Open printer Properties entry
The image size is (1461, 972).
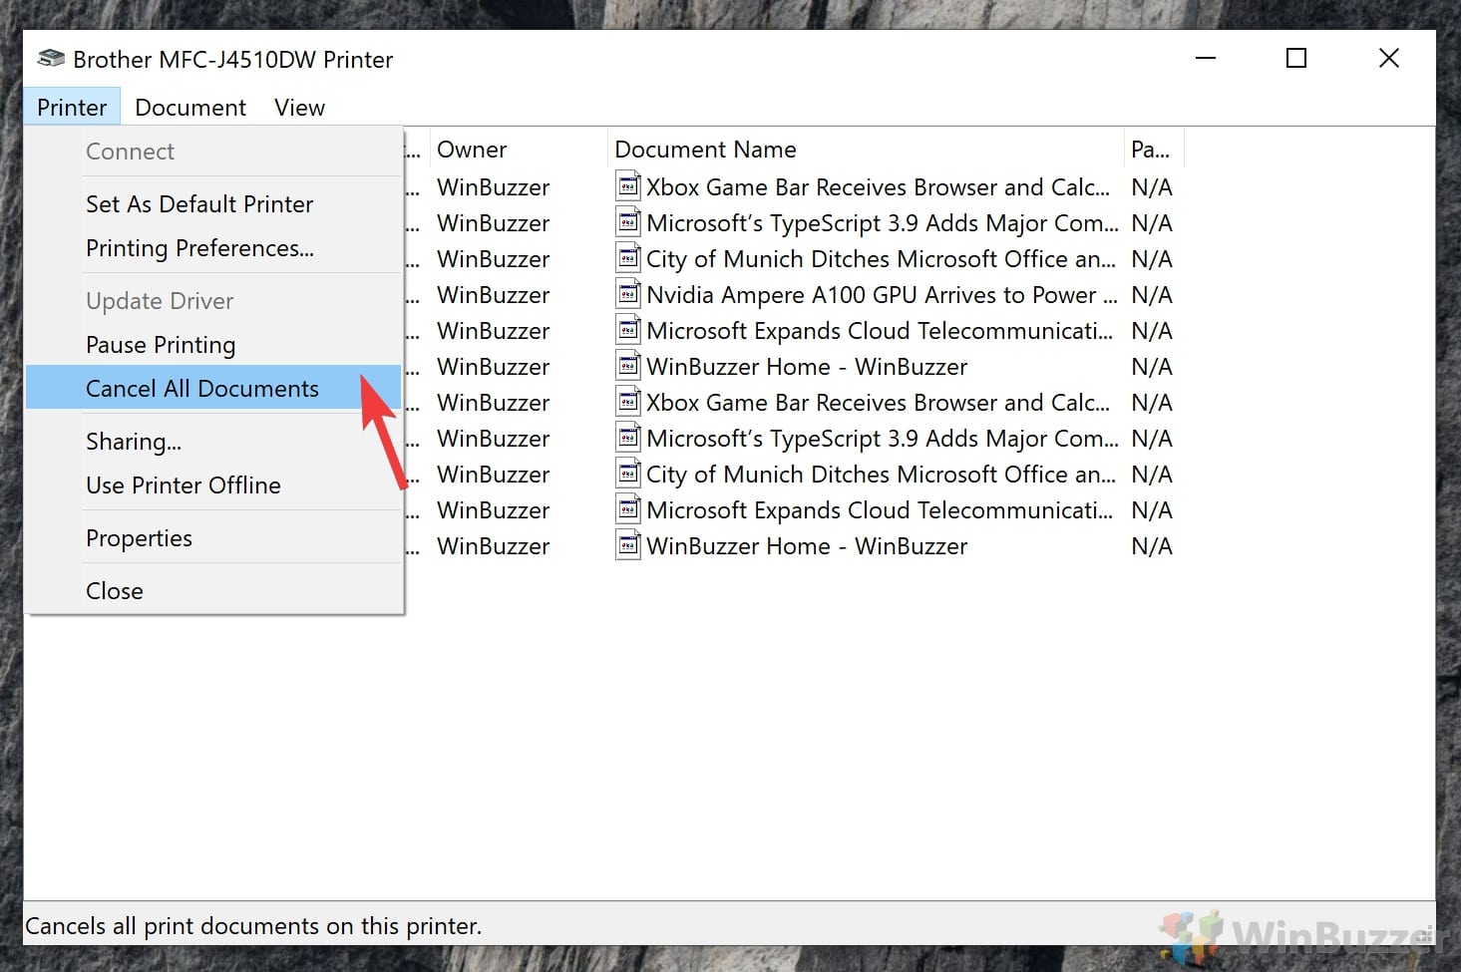point(213,537)
